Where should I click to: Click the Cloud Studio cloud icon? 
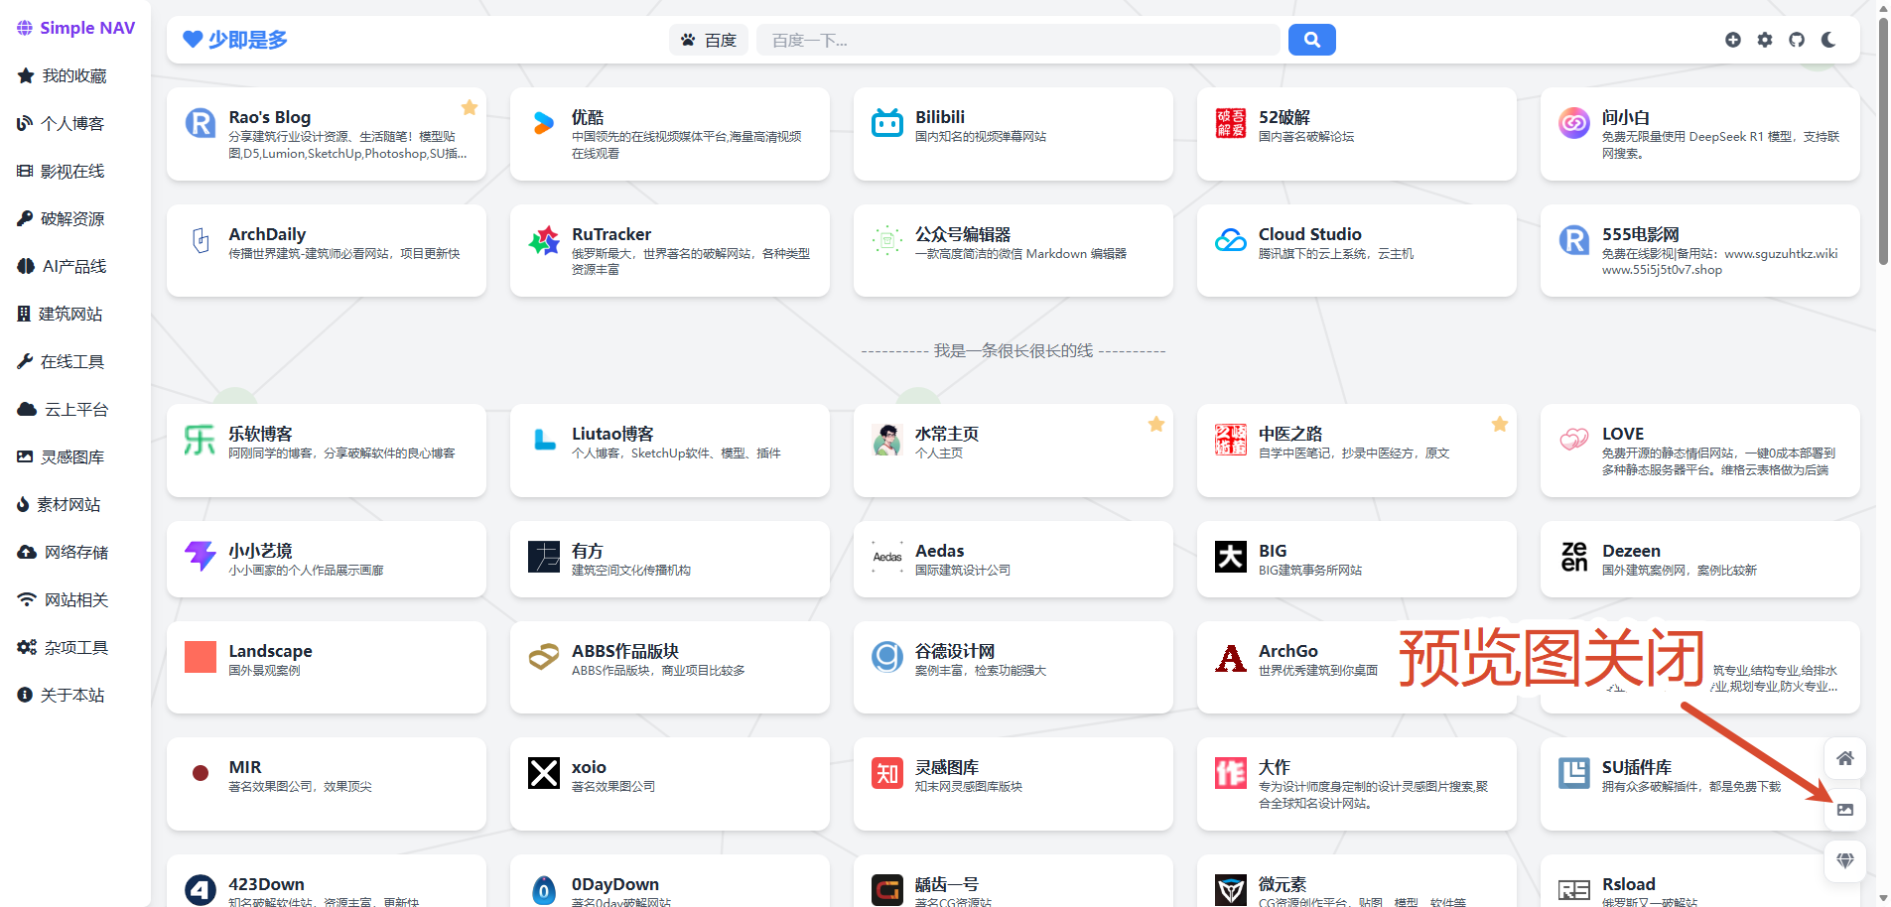pyautogui.click(x=1231, y=240)
